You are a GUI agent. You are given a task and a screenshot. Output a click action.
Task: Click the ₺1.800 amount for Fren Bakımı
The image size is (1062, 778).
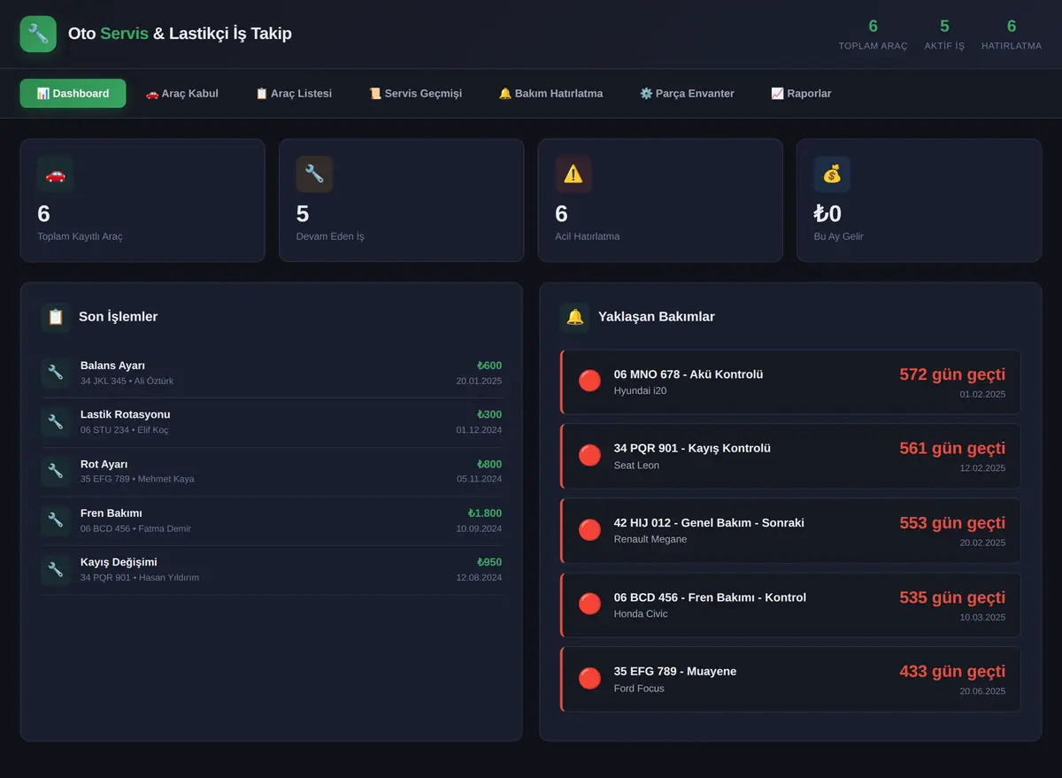point(485,512)
